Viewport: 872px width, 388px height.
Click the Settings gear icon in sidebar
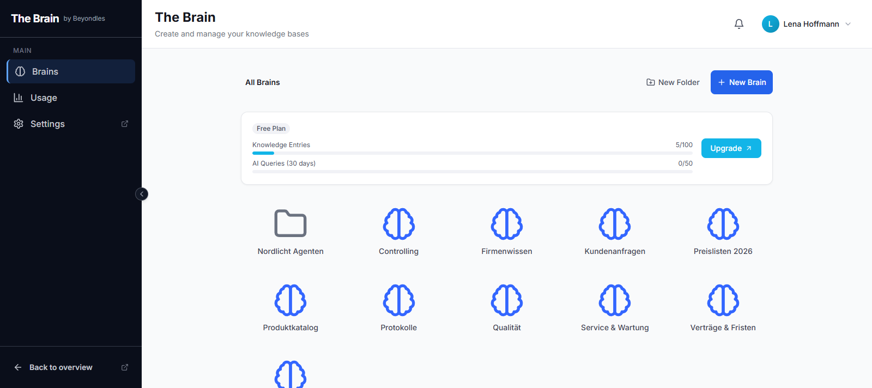(19, 124)
